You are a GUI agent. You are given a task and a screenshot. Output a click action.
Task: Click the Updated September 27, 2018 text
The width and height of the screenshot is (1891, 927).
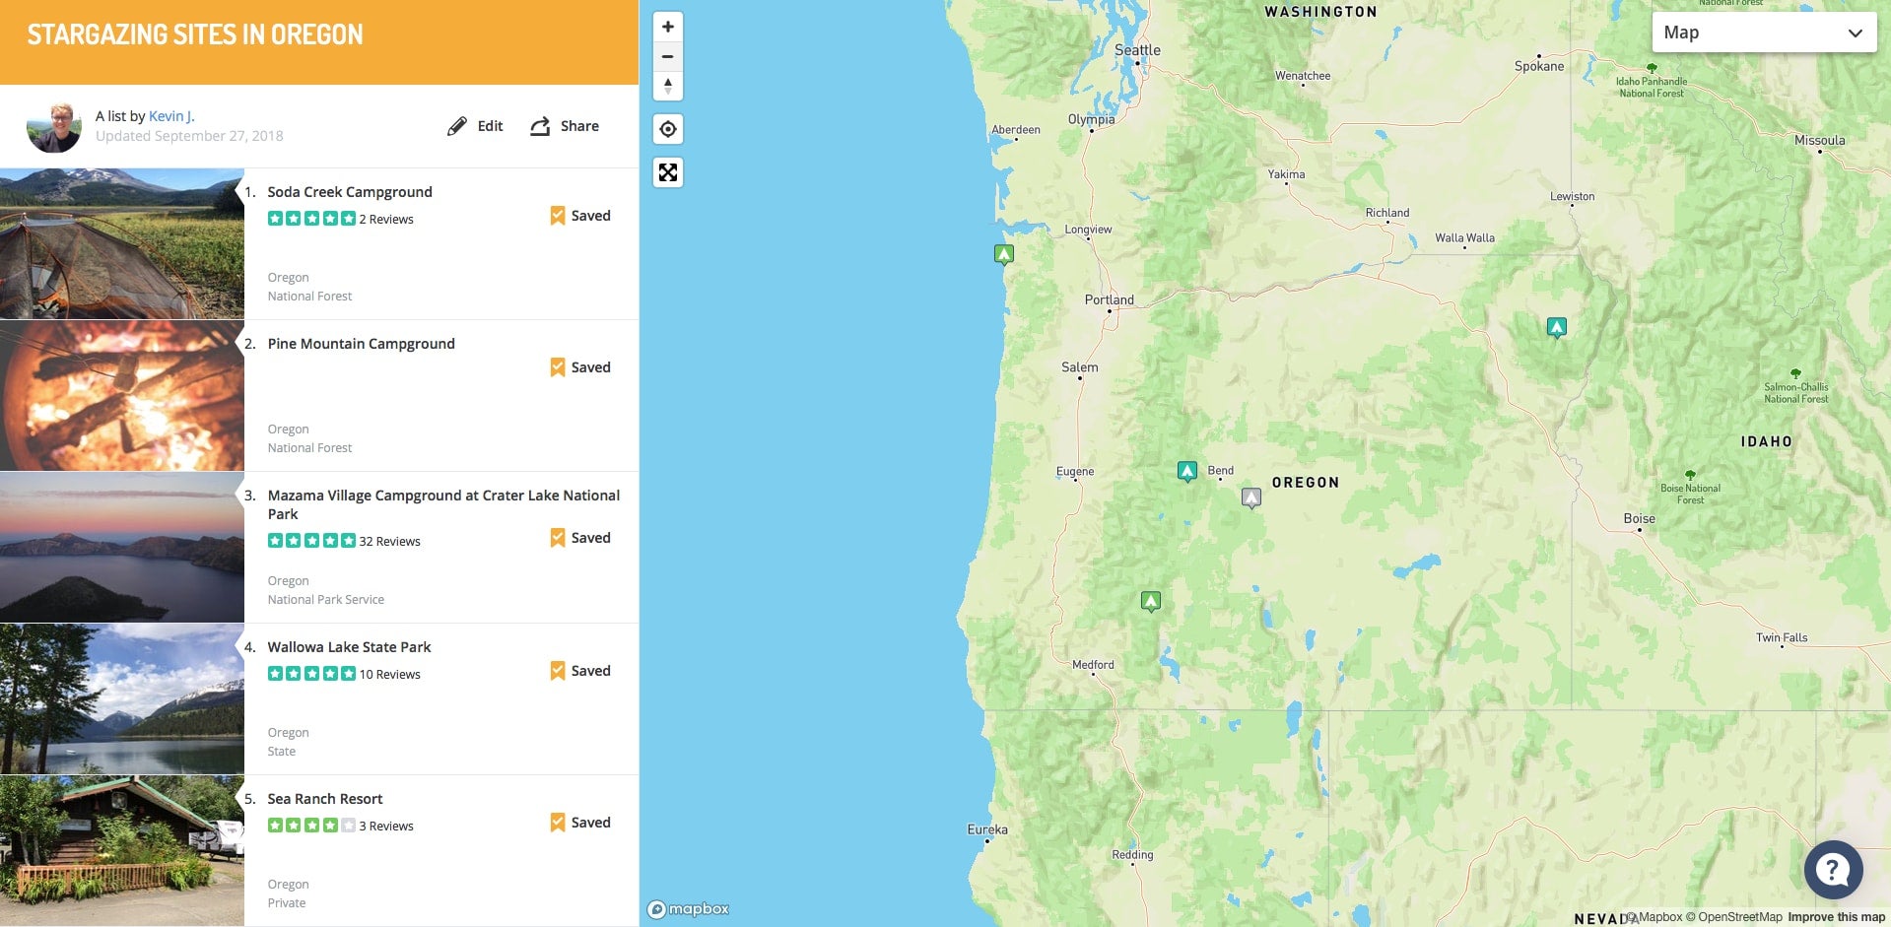[x=189, y=136]
